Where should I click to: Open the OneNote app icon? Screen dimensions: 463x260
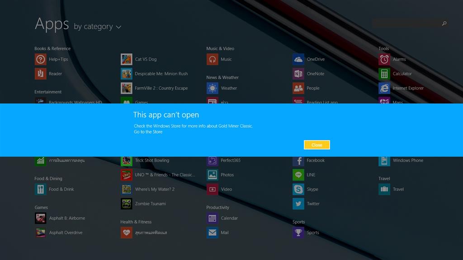click(298, 74)
